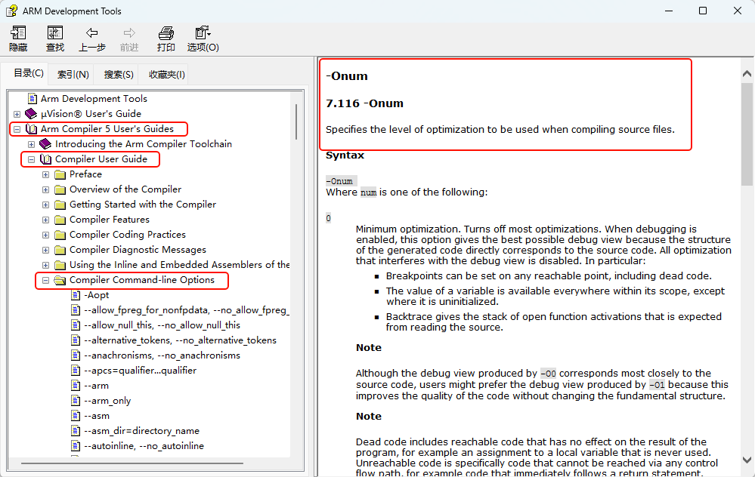Click the tree pane horizontal scrollbar

[x=151, y=463]
